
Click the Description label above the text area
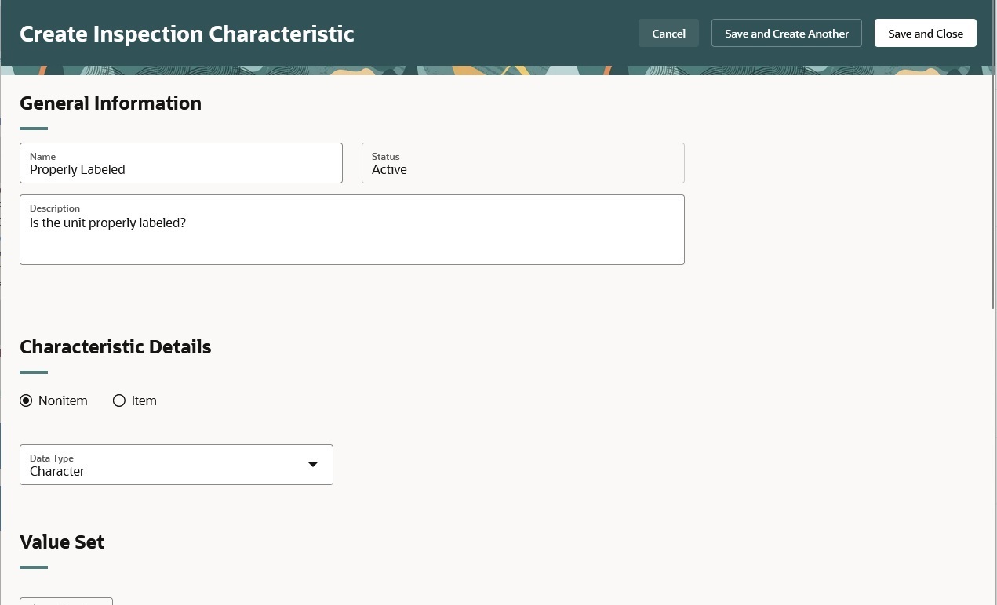(54, 208)
